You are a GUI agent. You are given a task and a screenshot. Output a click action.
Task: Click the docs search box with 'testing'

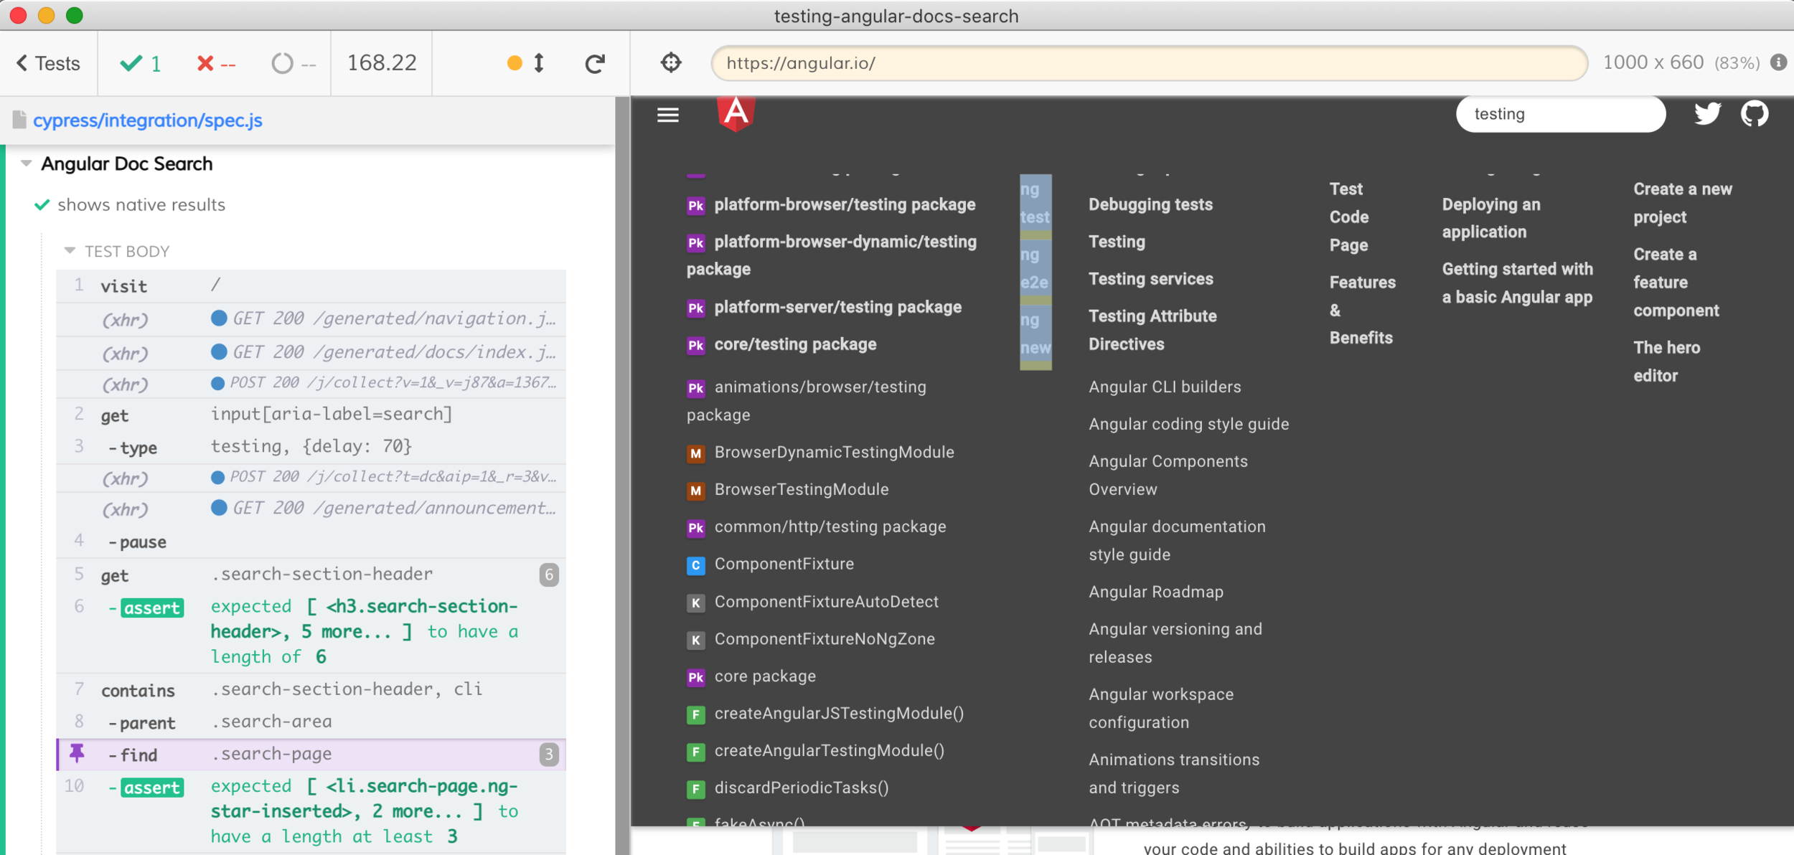click(x=1560, y=114)
